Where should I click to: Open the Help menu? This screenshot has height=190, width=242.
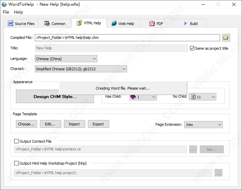pos(18,12)
